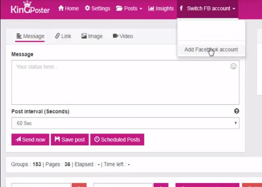Click the Send now button

(30, 140)
